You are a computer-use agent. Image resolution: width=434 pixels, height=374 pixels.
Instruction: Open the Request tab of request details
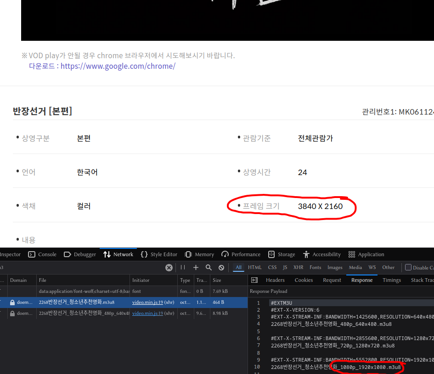tap(332, 280)
